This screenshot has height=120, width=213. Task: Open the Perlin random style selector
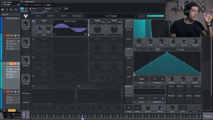(141, 98)
